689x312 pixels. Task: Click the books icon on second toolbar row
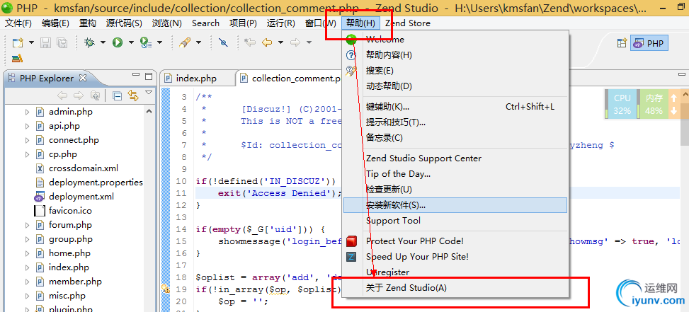[17, 58]
